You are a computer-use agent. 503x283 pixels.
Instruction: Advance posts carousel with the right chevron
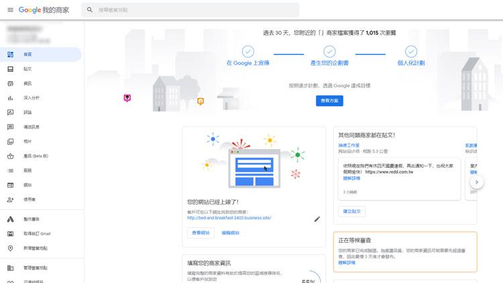[x=477, y=182]
